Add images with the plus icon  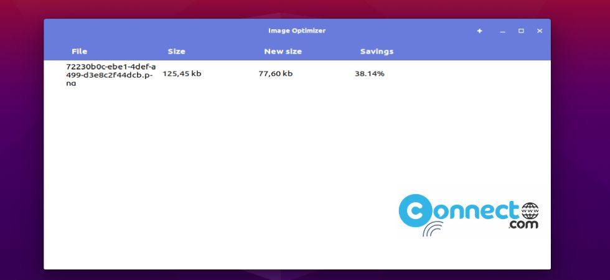pyautogui.click(x=480, y=31)
